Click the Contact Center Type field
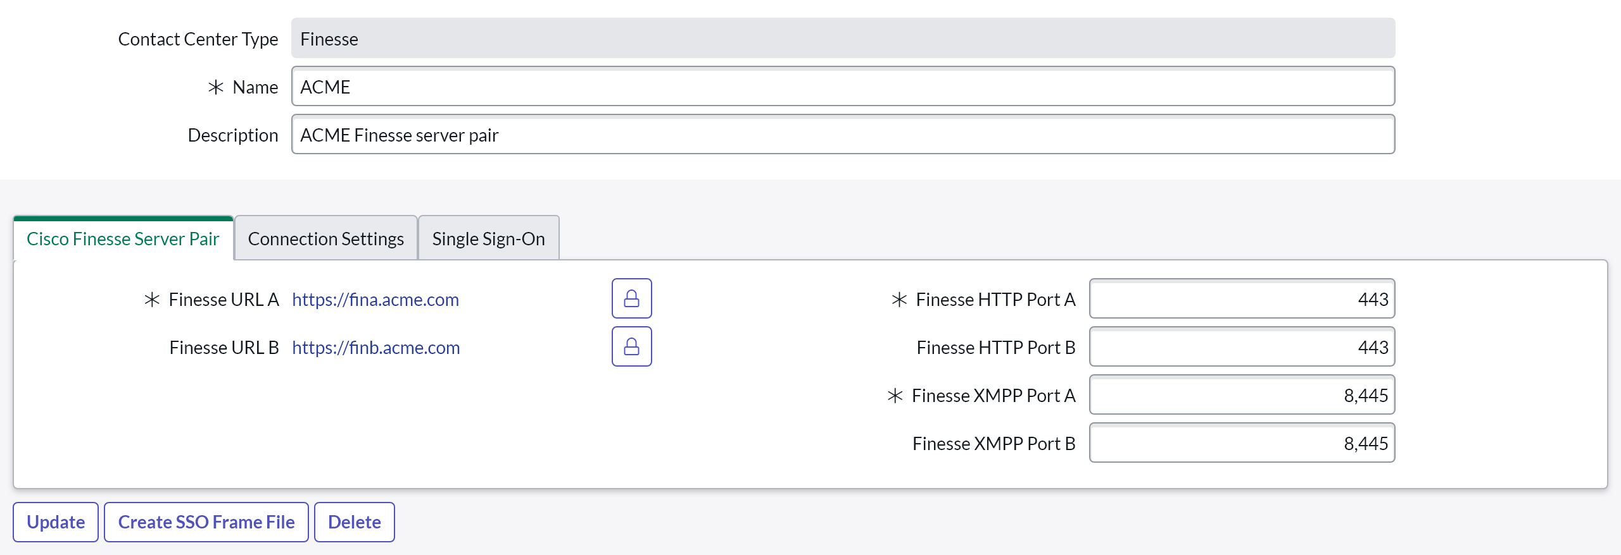1621x555 pixels. point(842,39)
